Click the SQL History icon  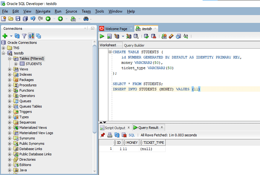tap(178, 36)
